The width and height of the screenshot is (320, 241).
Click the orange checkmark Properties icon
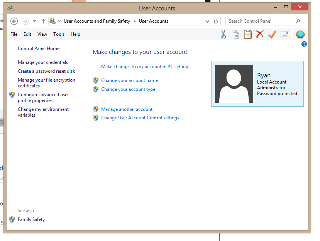(x=272, y=34)
